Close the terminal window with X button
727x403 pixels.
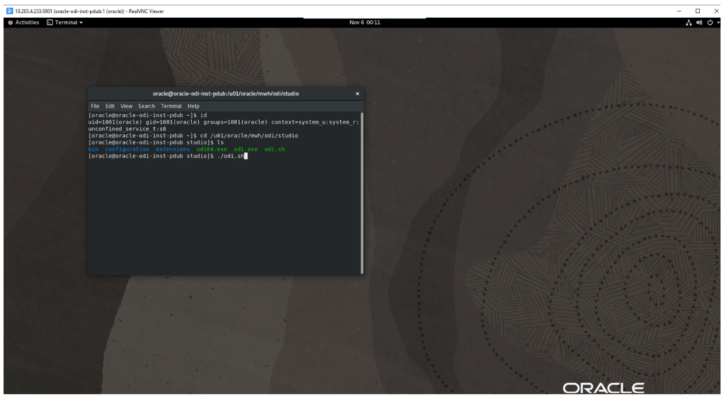[357, 94]
